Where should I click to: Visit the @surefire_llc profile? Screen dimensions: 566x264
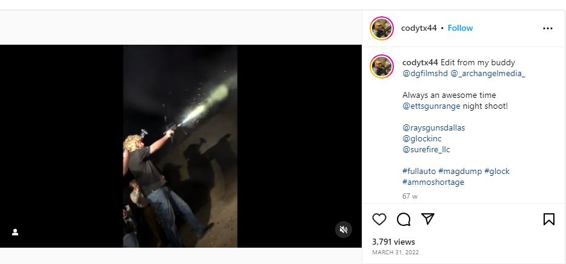(426, 150)
